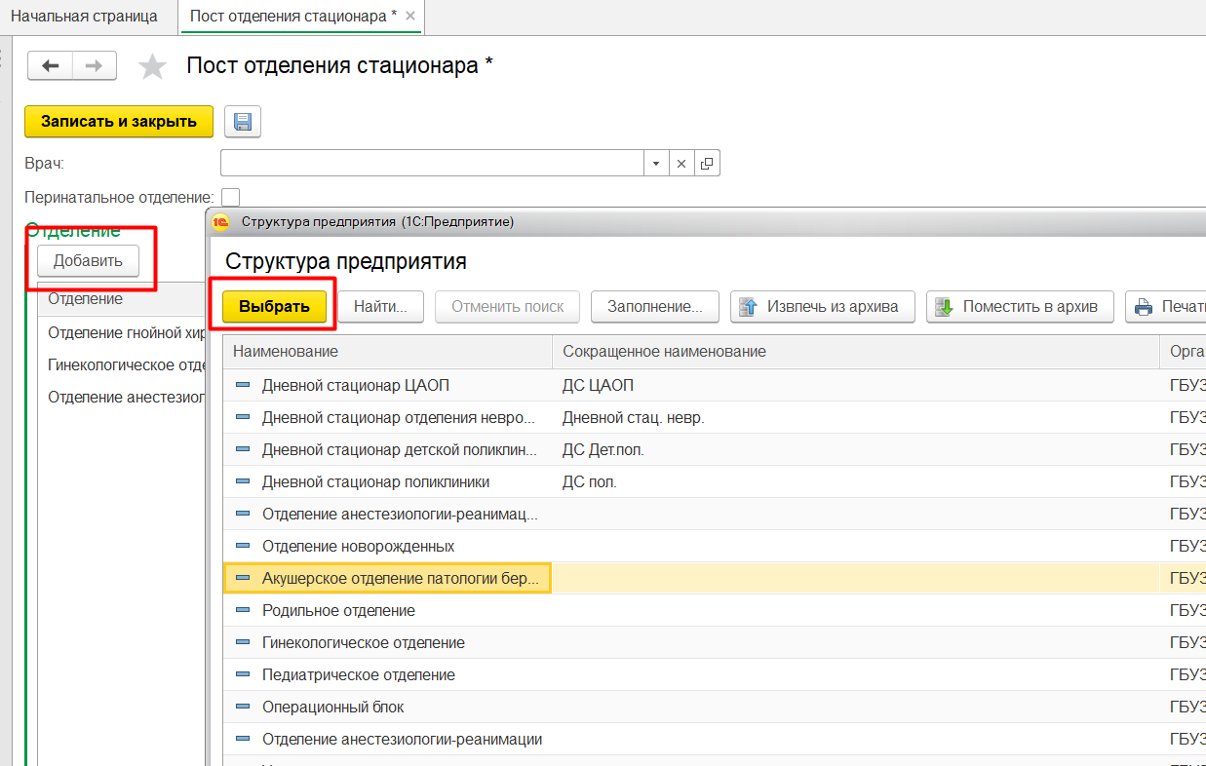Add form to favorites with star icon
The height and width of the screenshot is (766, 1206).
[152, 66]
